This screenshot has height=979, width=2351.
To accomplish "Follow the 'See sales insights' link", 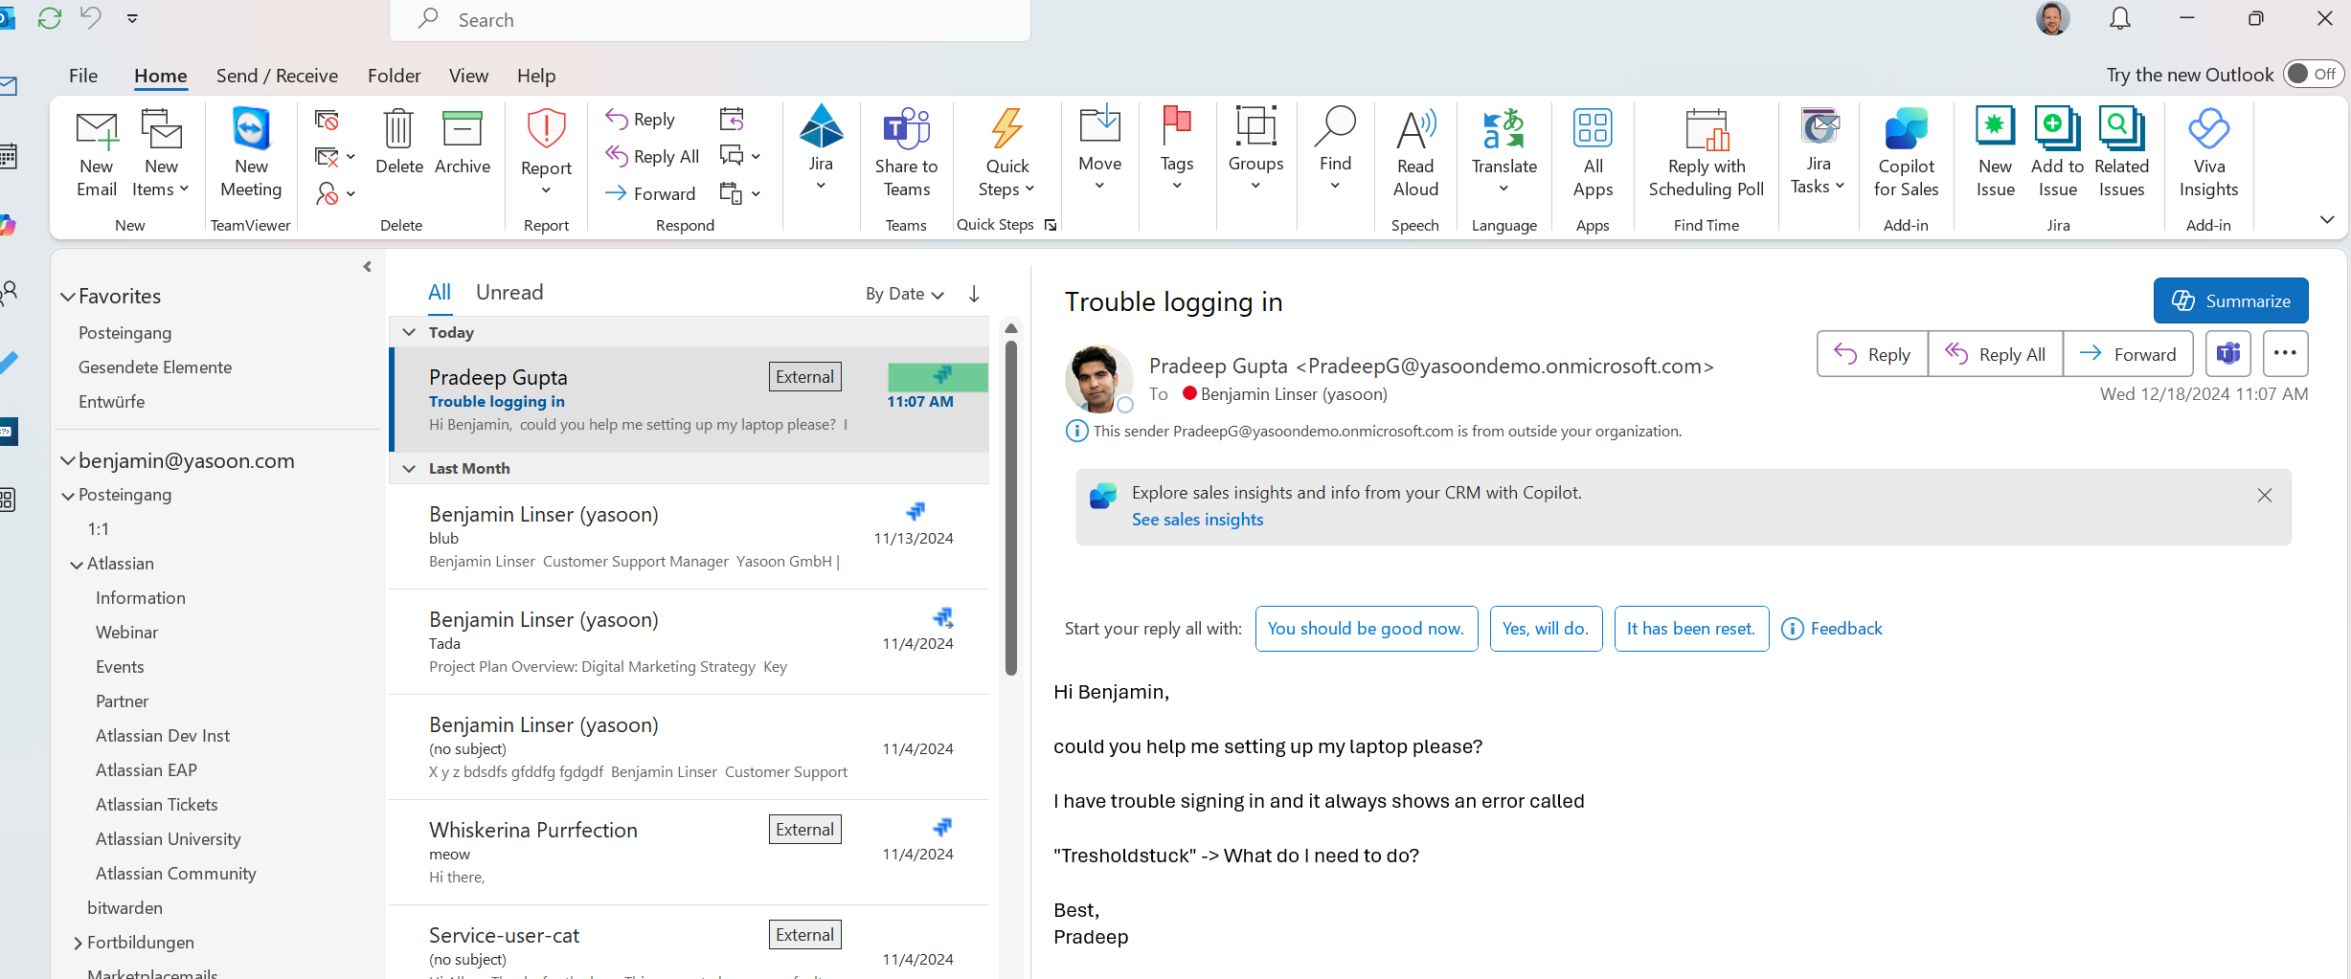I will (1197, 520).
